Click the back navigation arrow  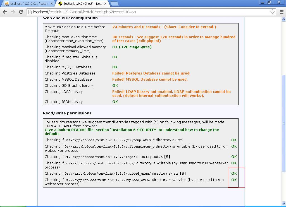click(x=5, y=12)
